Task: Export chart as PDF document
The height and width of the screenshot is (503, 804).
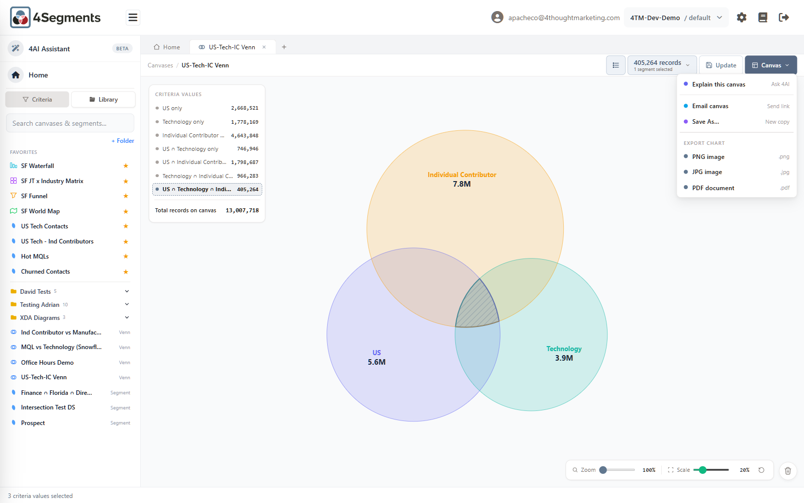Action: click(x=736, y=188)
